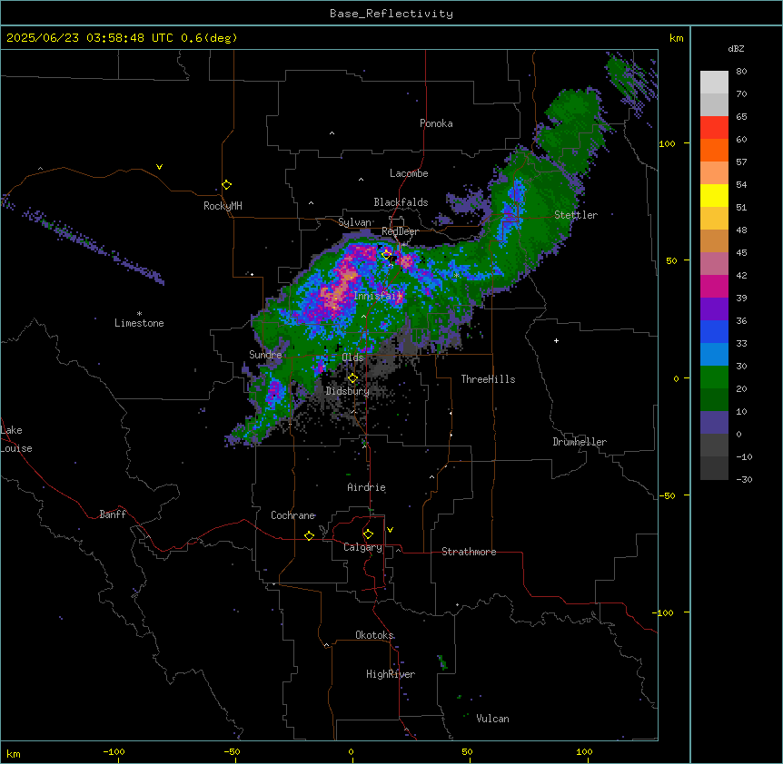
Task: Choose the slate purple swatch between 10 and 0
Action: pyautogui.click(x=714, y=423)
